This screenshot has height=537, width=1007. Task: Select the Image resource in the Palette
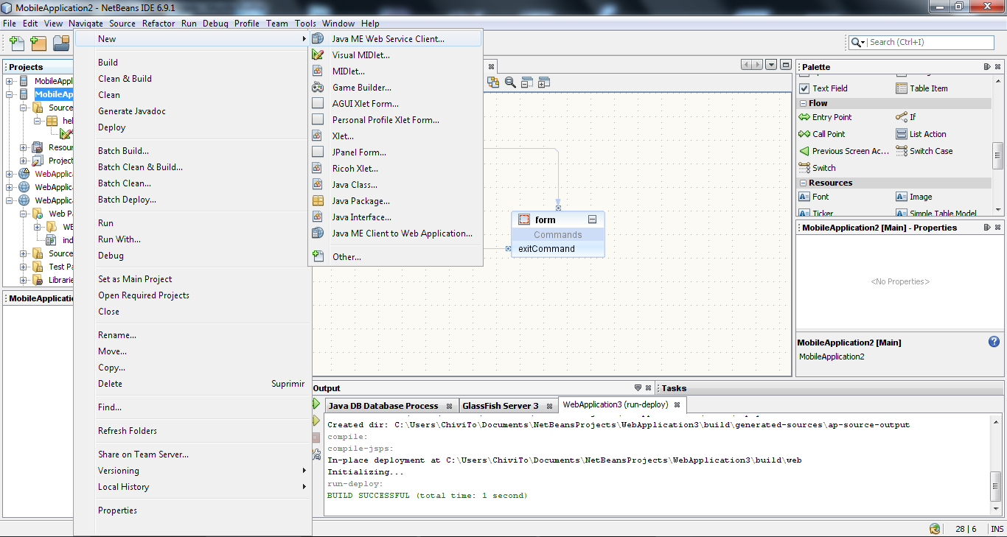[x=914, y=197]
